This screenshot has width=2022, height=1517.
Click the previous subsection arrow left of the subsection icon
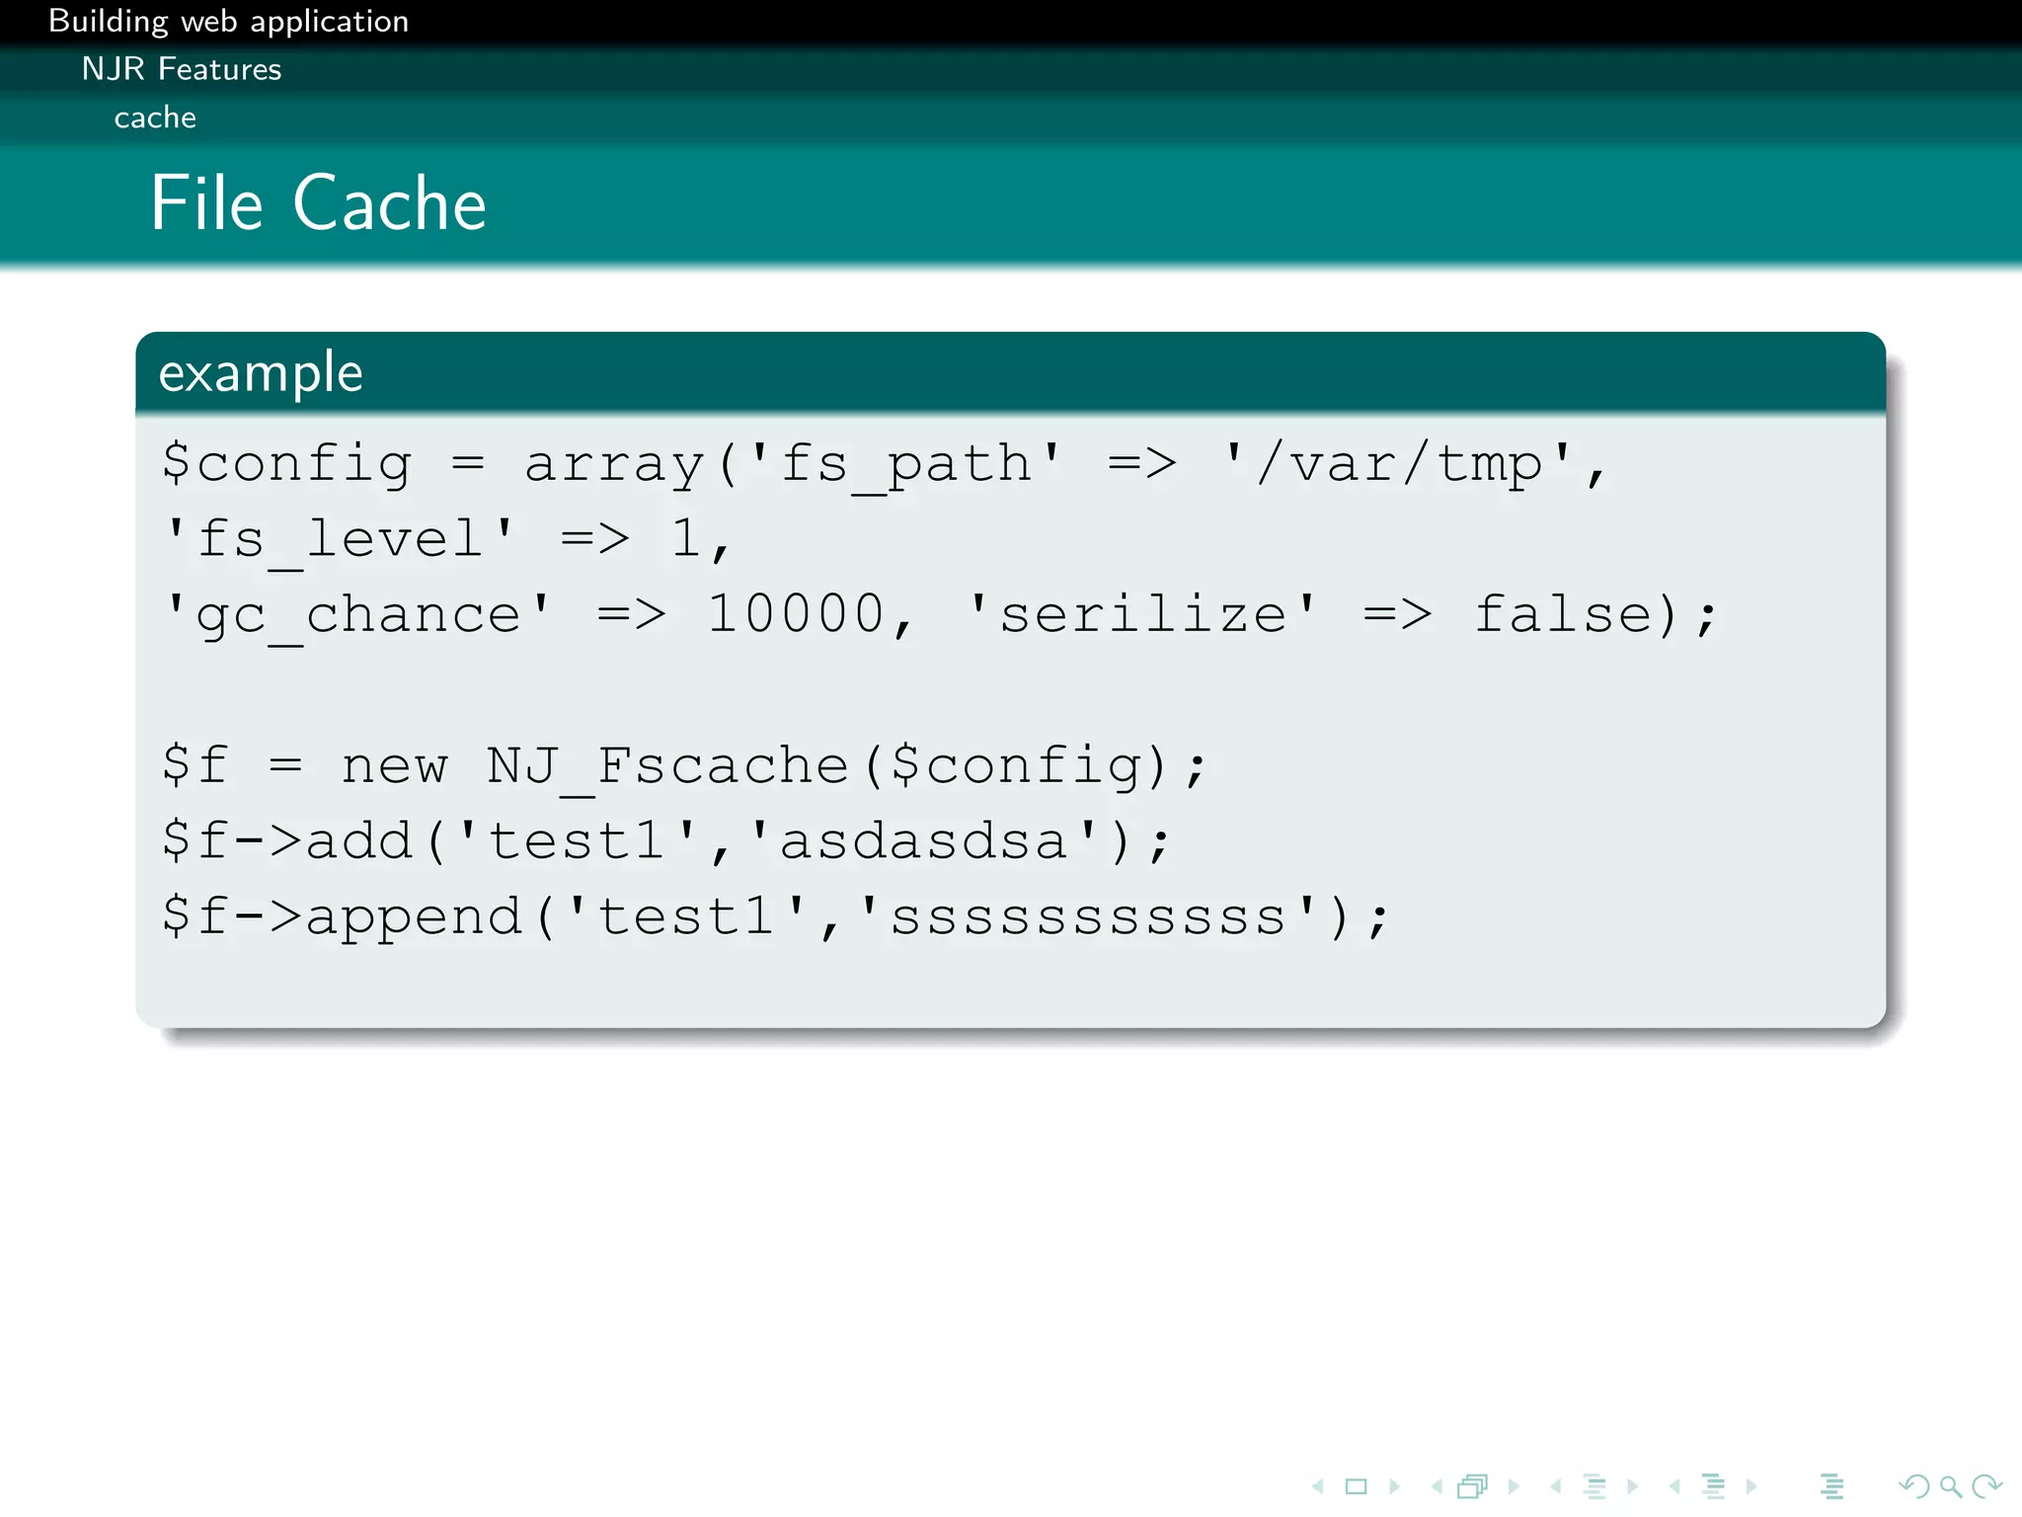[x=1556, y=1486]
